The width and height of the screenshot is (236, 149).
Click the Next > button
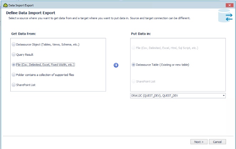[199, 142]
